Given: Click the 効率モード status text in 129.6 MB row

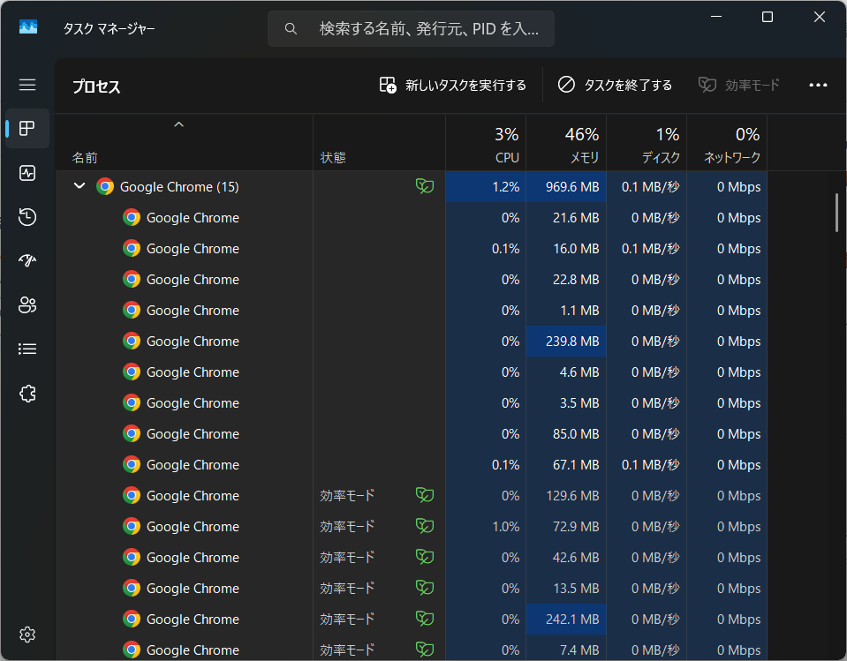Looking at the screenshot, I should point(347,495).
